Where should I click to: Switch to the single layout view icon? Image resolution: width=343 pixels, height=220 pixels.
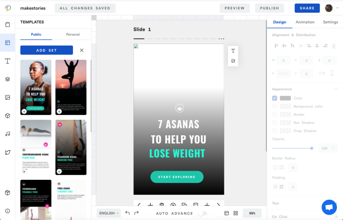pyautogui.click(x=227, y=213)
